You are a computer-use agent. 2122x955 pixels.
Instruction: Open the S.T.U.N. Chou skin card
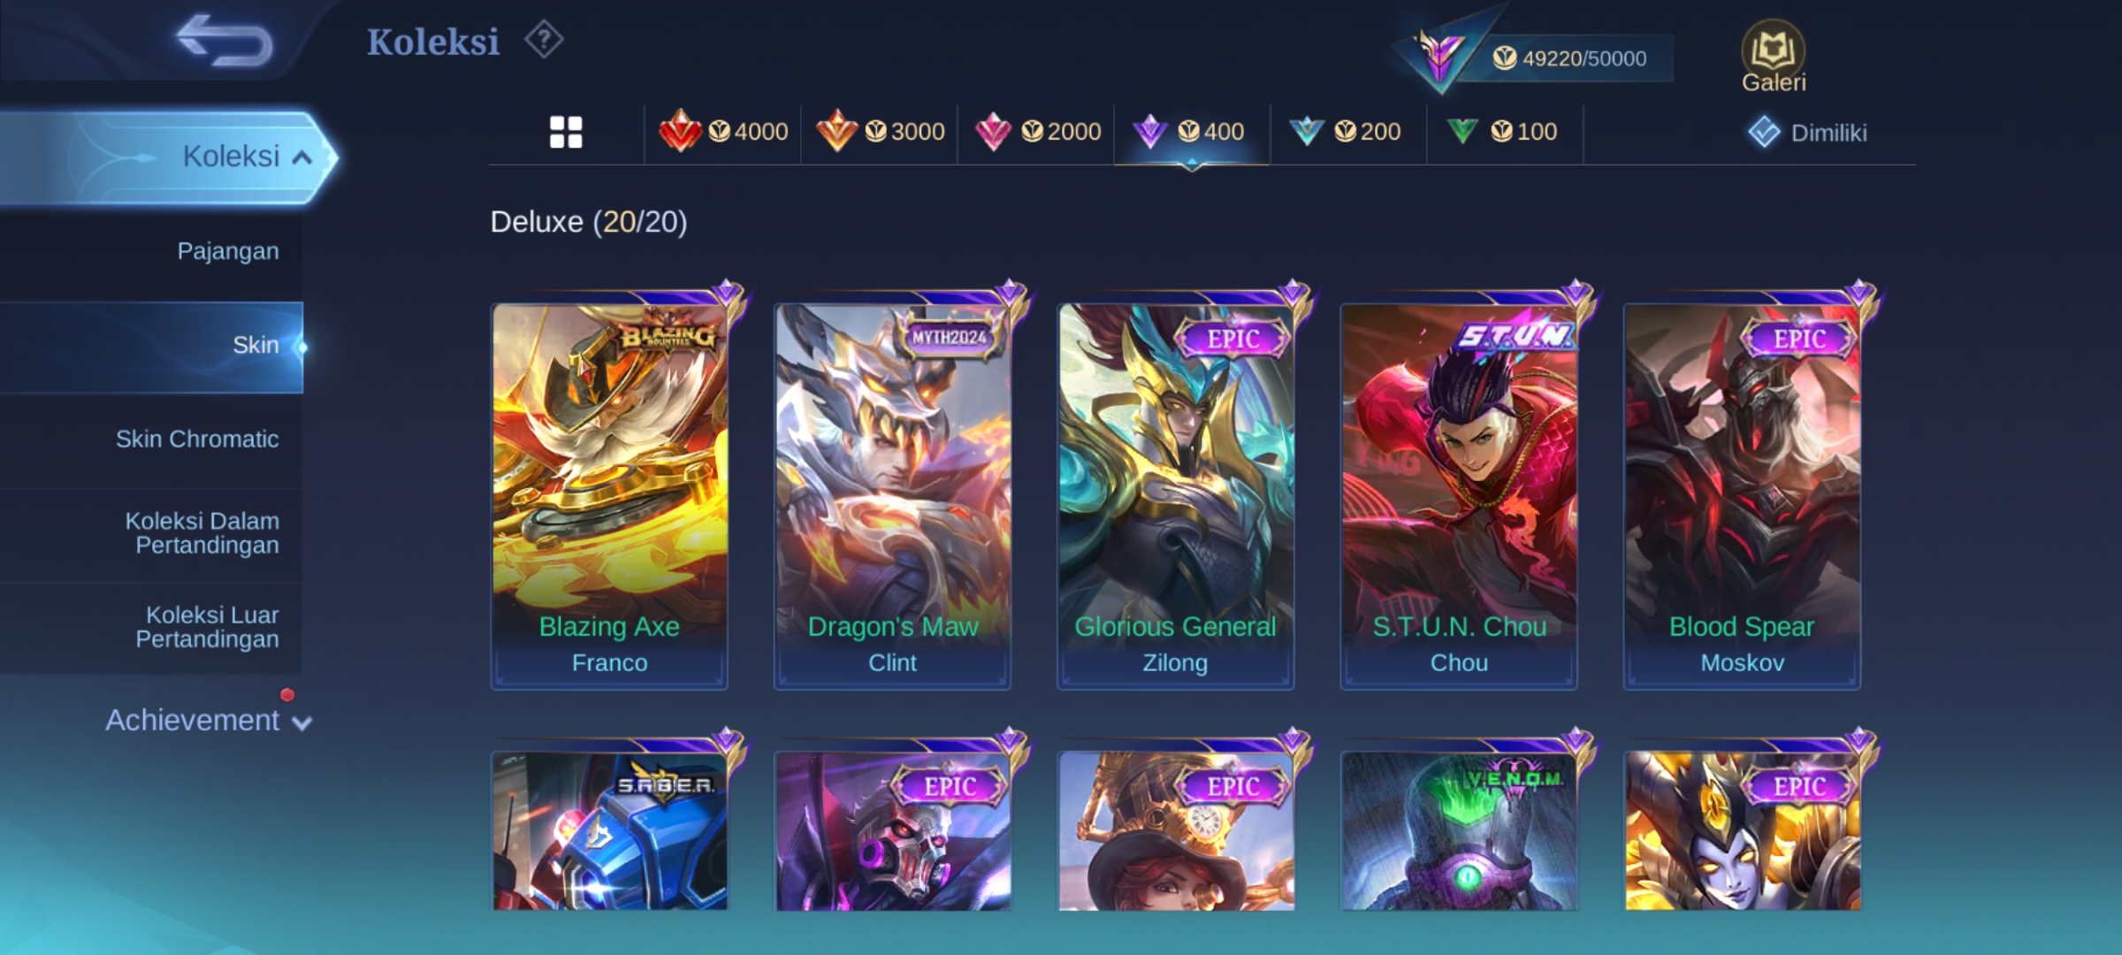click(1459, 495)
